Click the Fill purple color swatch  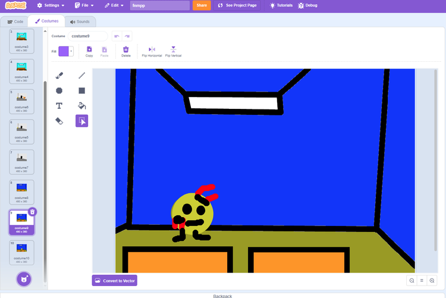pos(64,52)
